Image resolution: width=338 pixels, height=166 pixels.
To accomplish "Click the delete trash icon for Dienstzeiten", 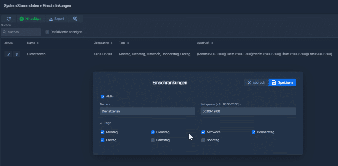I will (x=17, y=54).
